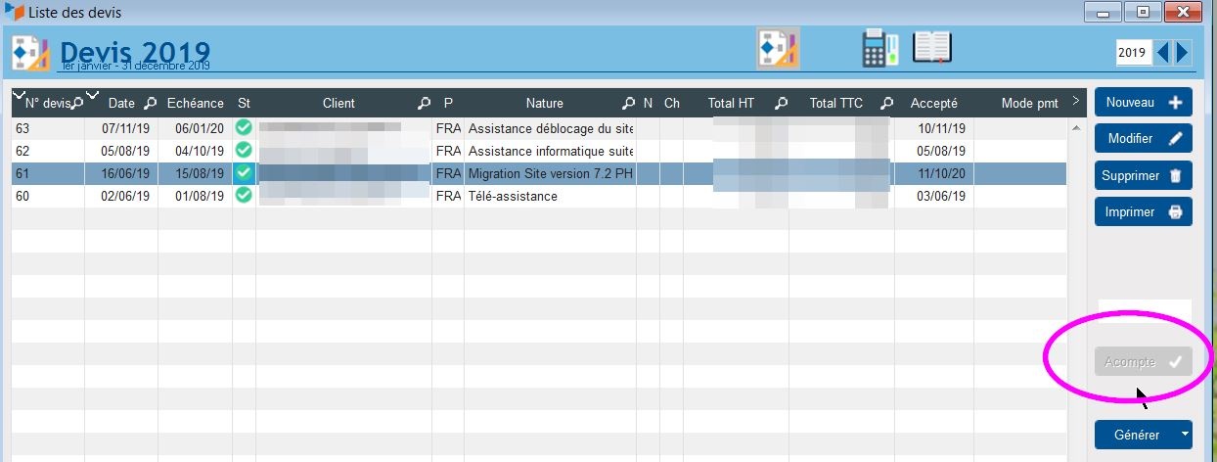
Task: Expand the Générer button dropdown arrow
Action: point(1185,435)
